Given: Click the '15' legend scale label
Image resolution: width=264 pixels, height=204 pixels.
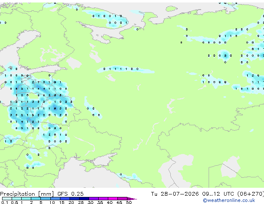Looking at the screenshot, I should tap(62, 202).
